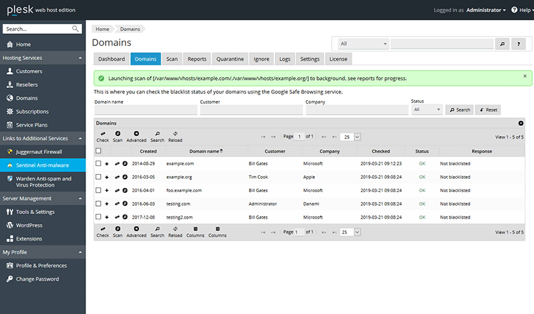Open the Help menu
The height and width of the screenshot is (314, 534).
pyautogui.click(x=523, y=10)
